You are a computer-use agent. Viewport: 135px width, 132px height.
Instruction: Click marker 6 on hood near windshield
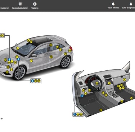(x=17, y=57)
